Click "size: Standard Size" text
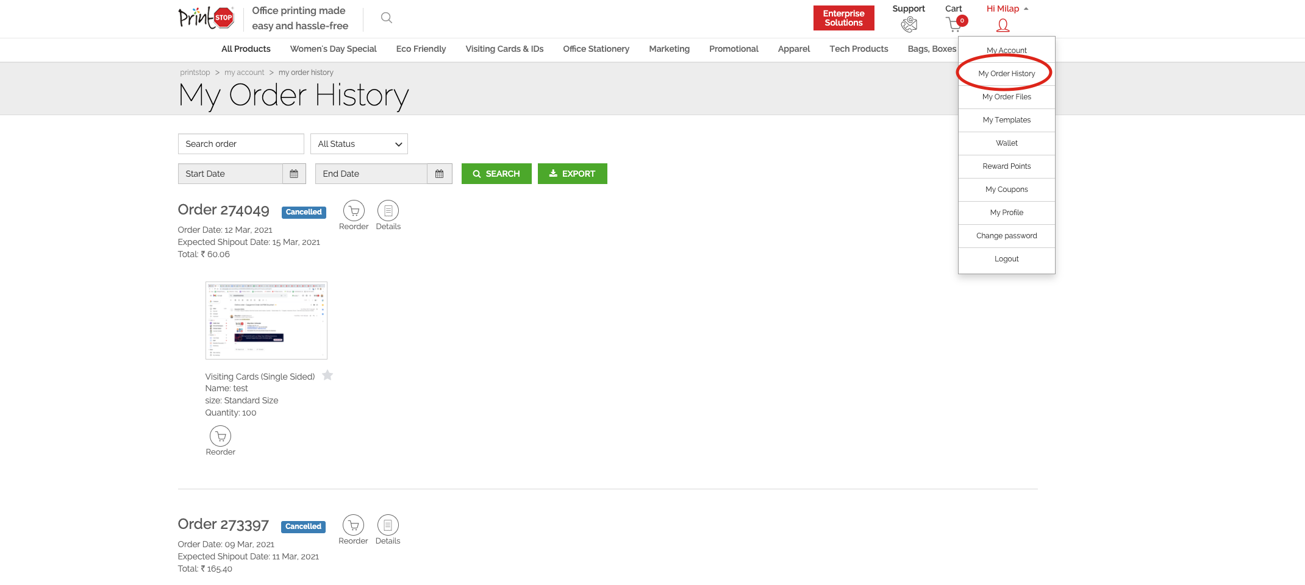This screenshot has width=1305, height=585. pyautogui.click(x=242, y=400)
